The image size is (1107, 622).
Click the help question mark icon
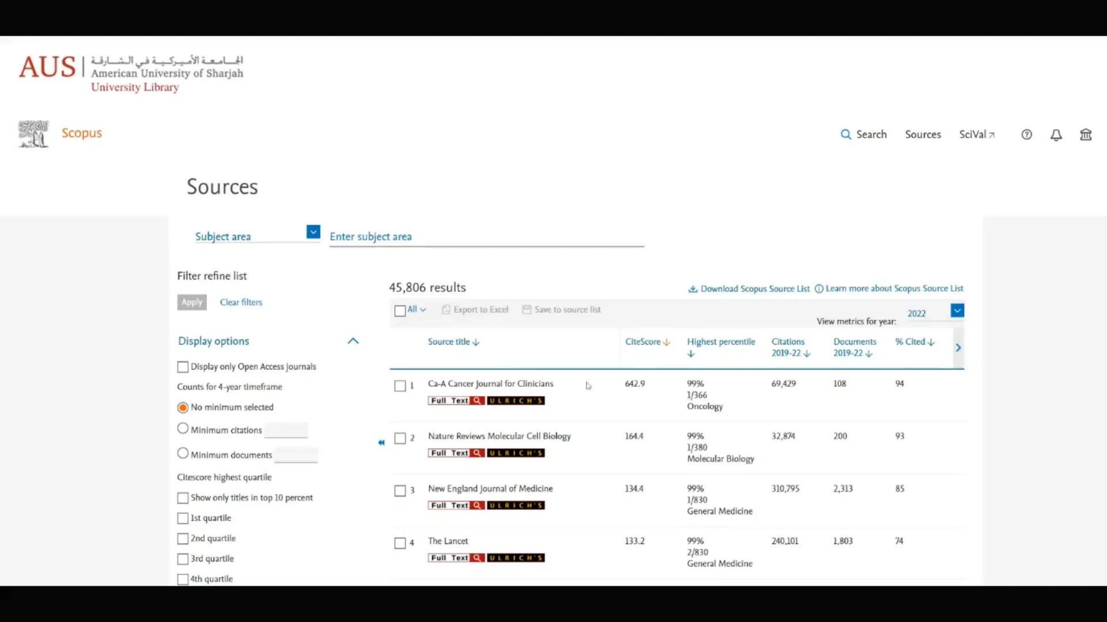click(1026, 135)
